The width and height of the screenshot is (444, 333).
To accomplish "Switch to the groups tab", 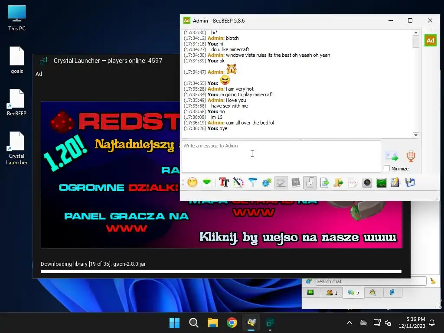I will tap(373, 293).
